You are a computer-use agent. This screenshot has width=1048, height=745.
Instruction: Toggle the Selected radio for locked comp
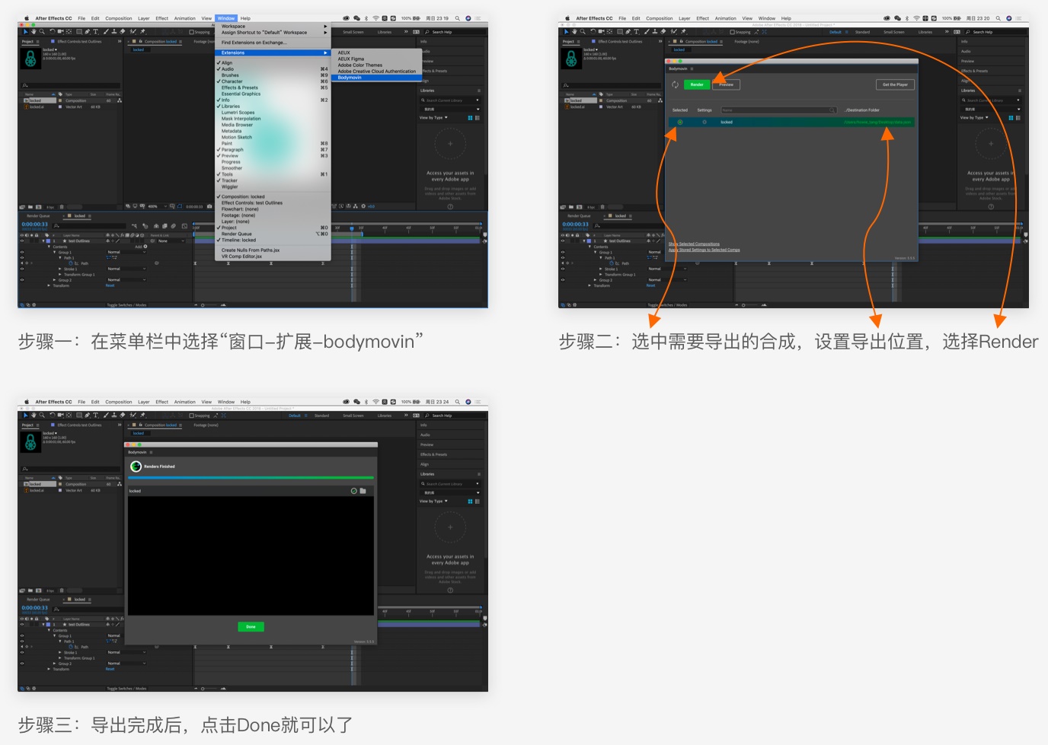680,122
